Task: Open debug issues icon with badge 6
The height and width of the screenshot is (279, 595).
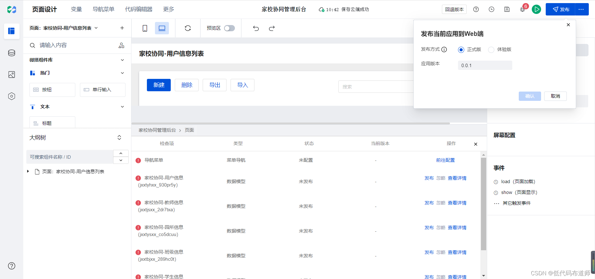Action: click(x=523, y=9)
